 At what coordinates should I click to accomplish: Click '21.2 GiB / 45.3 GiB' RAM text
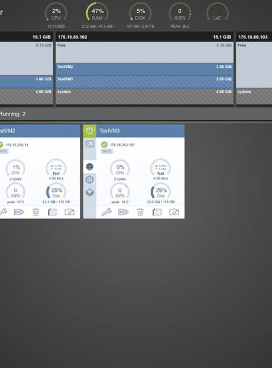97,26
